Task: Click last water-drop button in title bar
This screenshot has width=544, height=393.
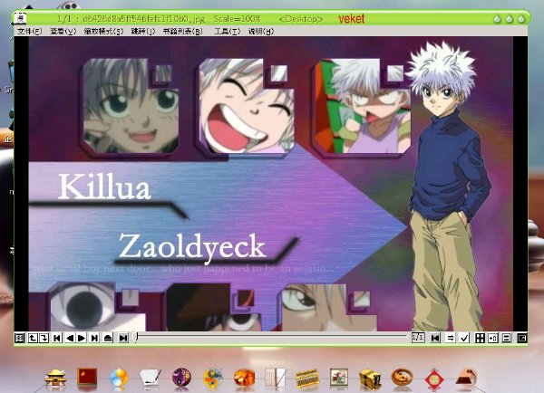Action: click(x=521, y=19)
